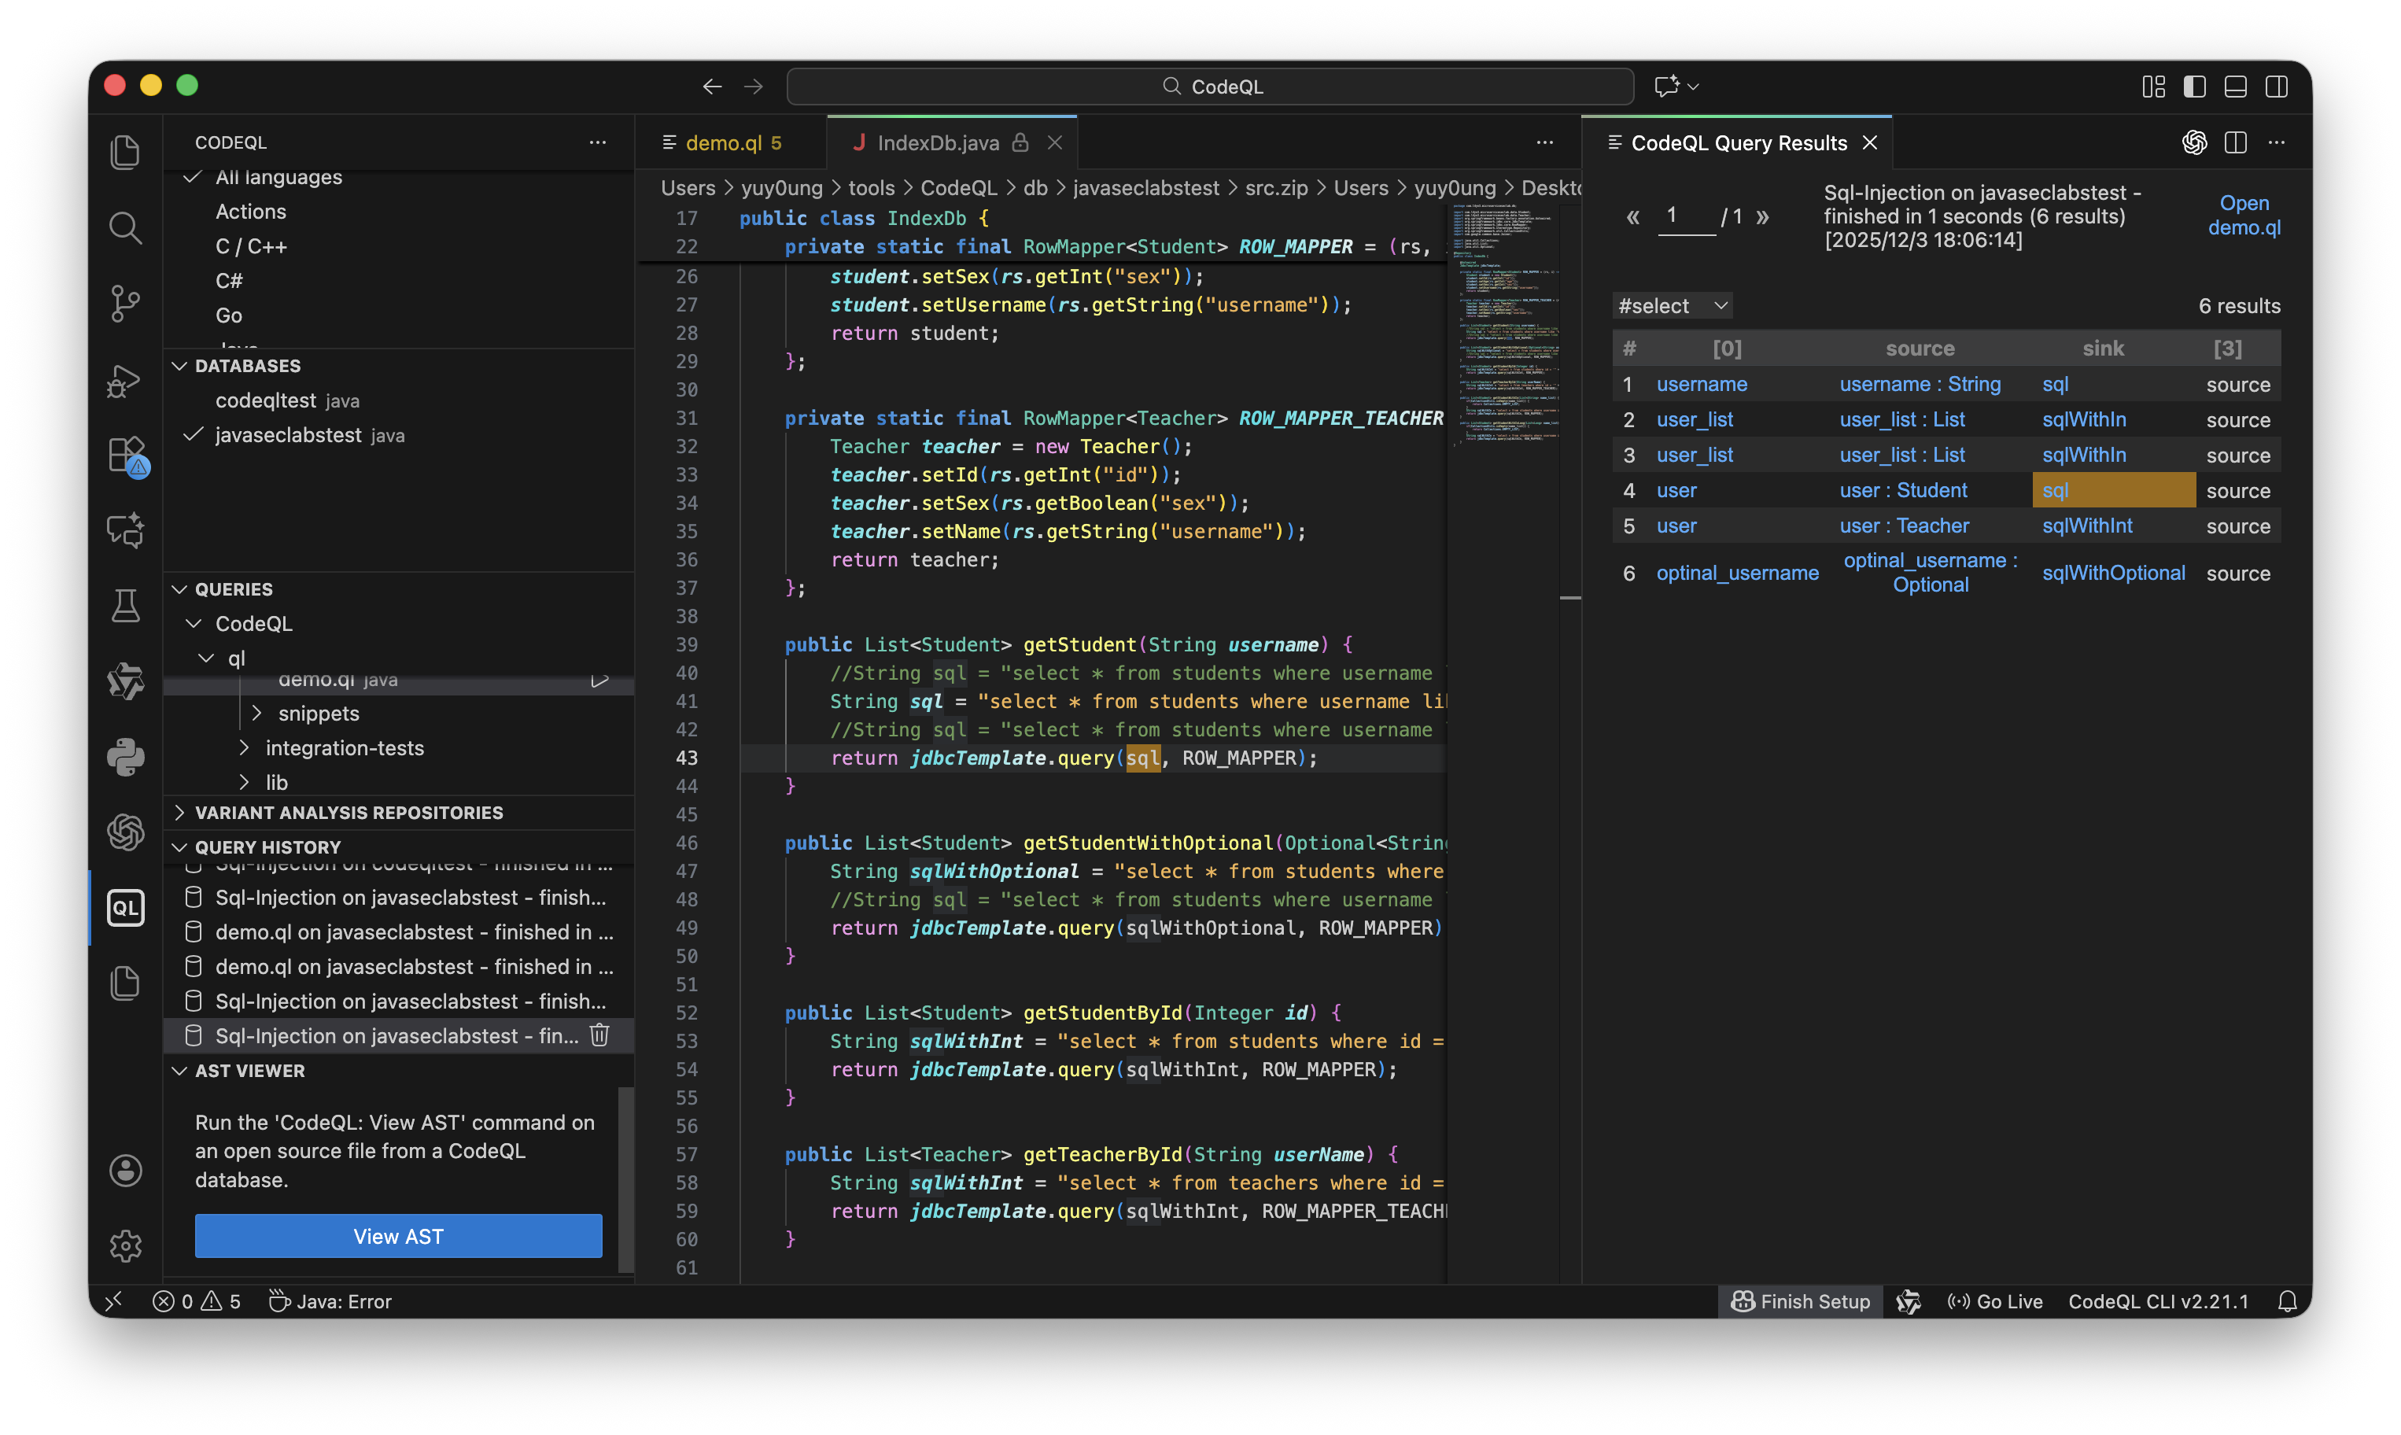Image resolution: width=2401 pixels, height=1435 pixels.
Task: Open the CodeQL extension in activity bar
Action: tap(126, 908)
